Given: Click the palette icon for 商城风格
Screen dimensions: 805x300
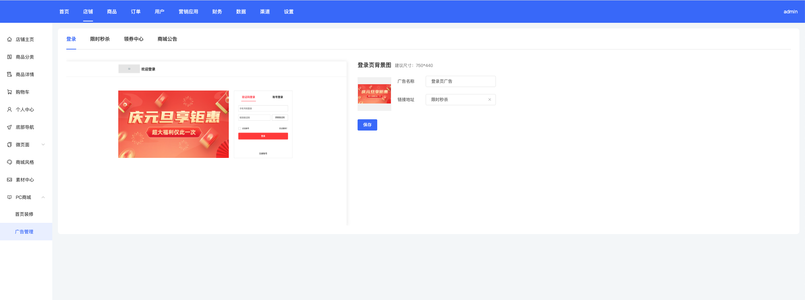Looking at the screenshot, I should pyautogui.click(x=9, y=162).
